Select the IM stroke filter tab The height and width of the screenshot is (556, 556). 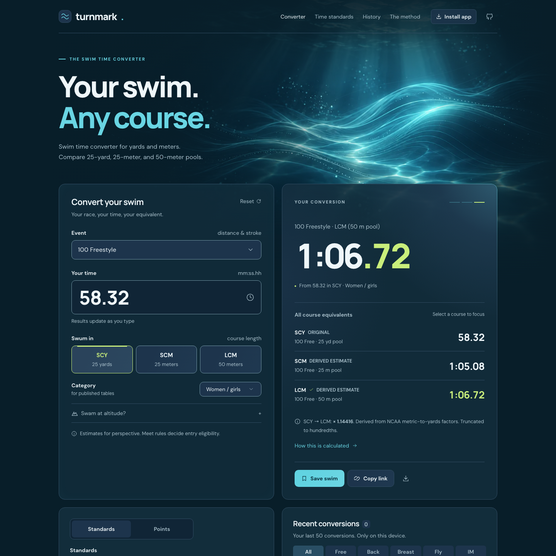pos(471,551)
